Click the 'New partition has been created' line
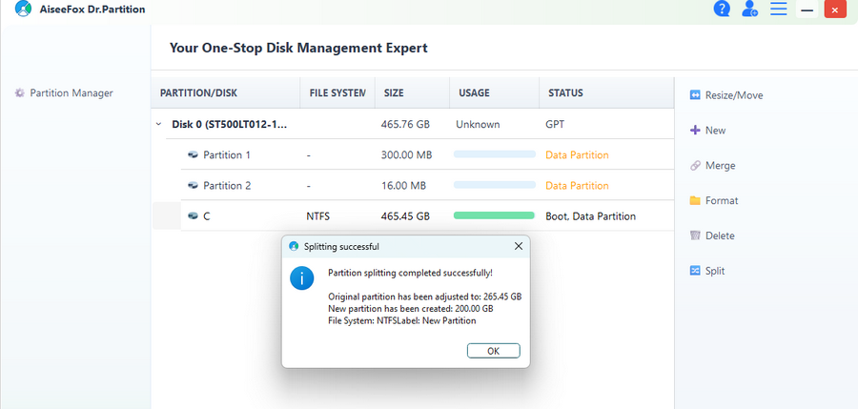Image resolution: width=858 pixels, height=409 pixels. coord(410,309)
